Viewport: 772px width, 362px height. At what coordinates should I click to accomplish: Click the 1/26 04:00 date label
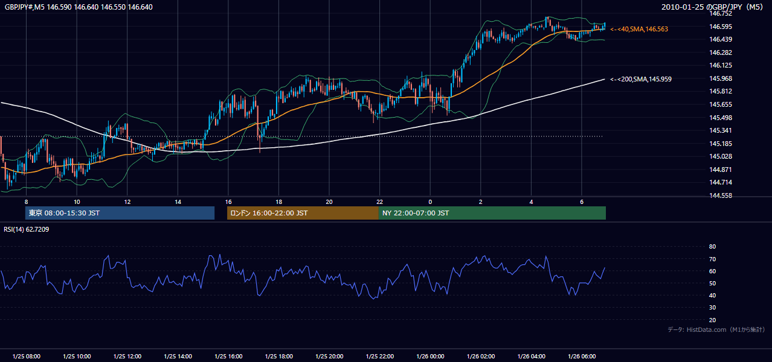click(x=531, y=357)
